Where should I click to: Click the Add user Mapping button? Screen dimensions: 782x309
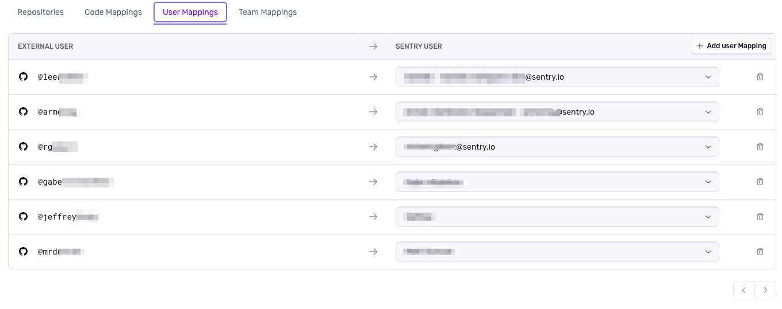click(x=731, y=46)
